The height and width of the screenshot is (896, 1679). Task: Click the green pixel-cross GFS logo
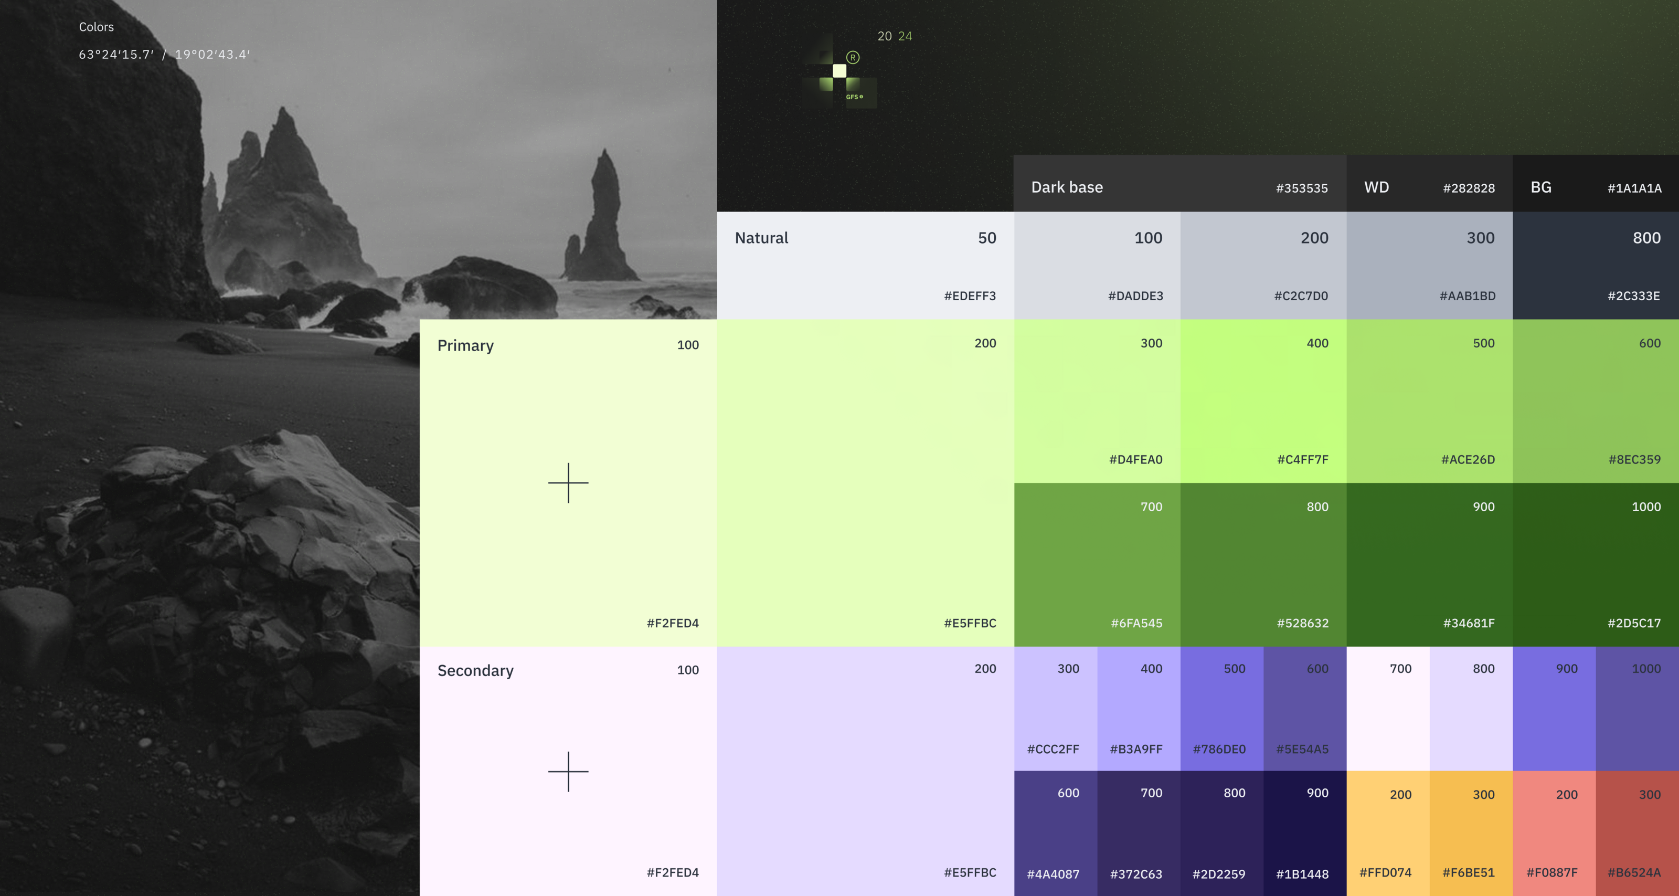click(839, 72)
